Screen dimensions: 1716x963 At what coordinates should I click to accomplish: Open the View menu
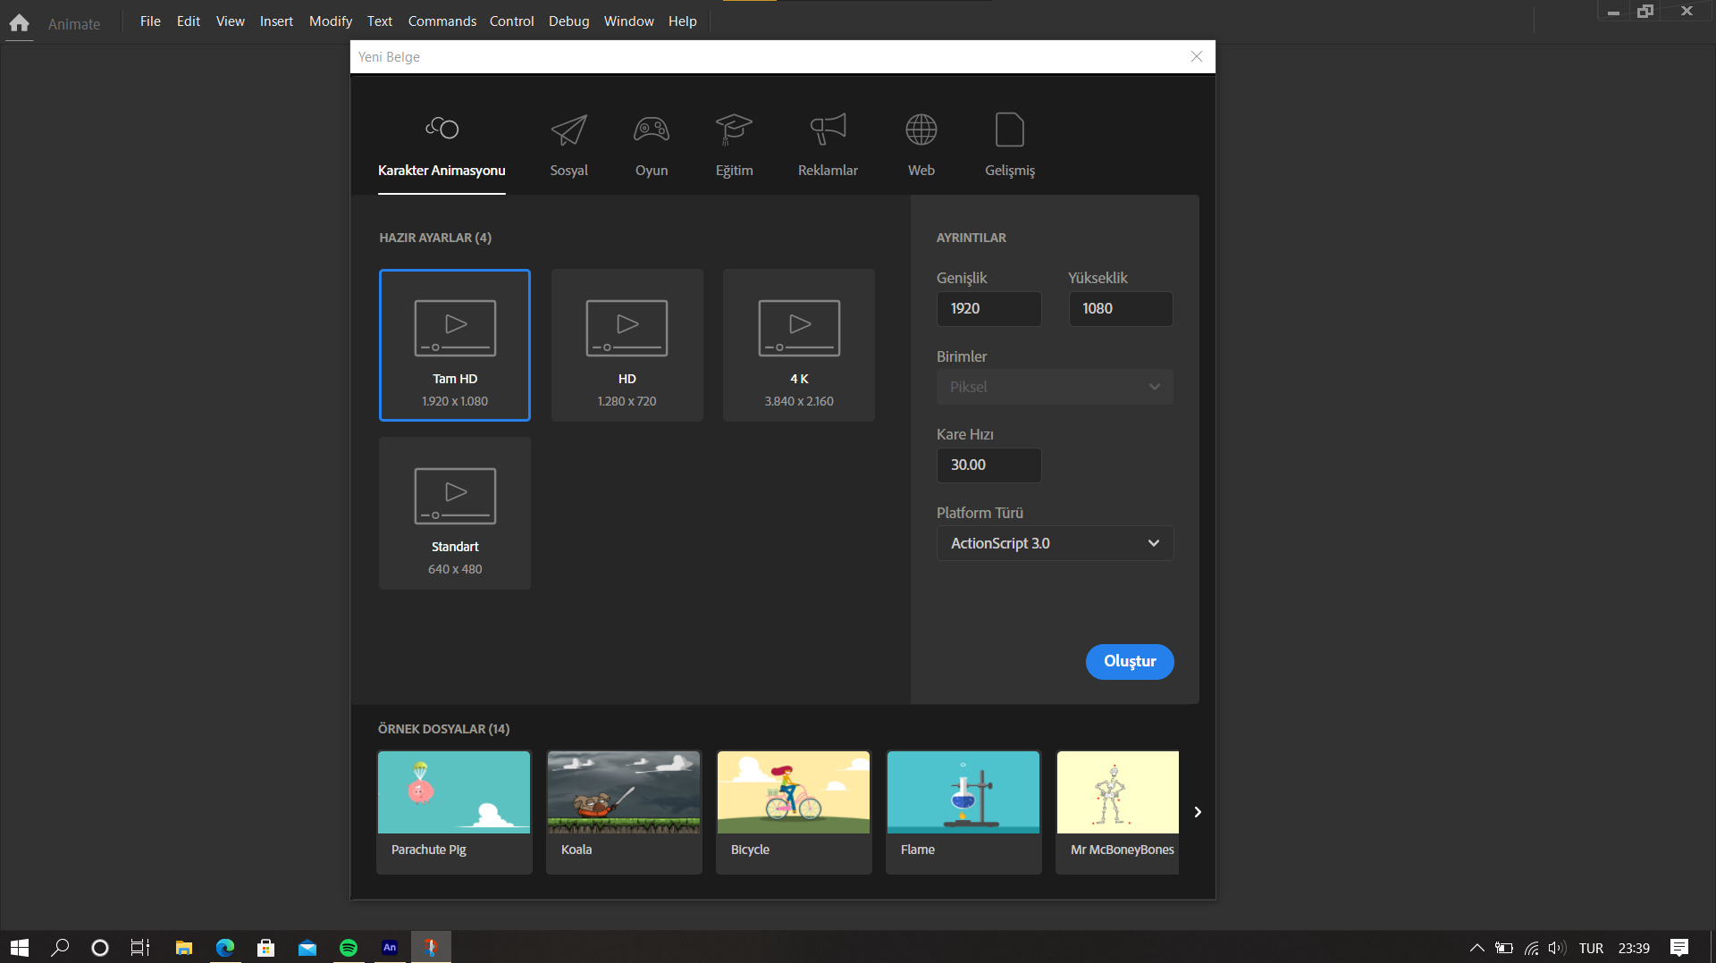coord(231,21)
